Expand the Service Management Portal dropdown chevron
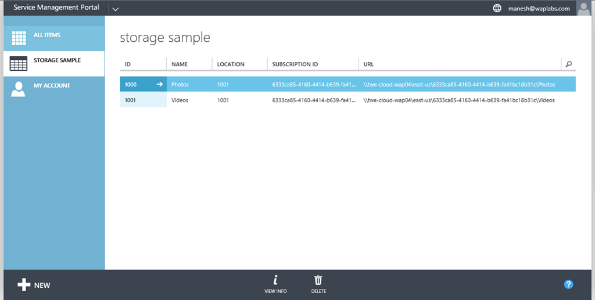 pos(115,9)
